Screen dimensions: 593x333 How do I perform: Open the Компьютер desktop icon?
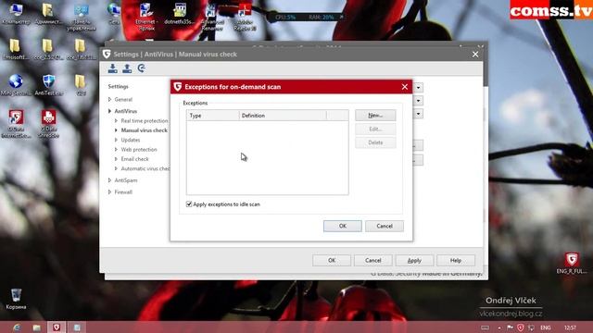click(x=16, y=14)
